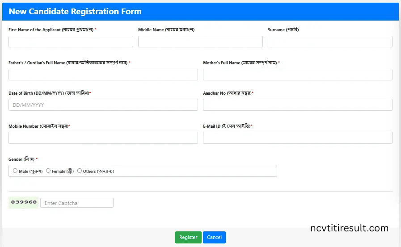
Task: Click the ncvtitiresult.com watermark text
Action: click(349, 228)
